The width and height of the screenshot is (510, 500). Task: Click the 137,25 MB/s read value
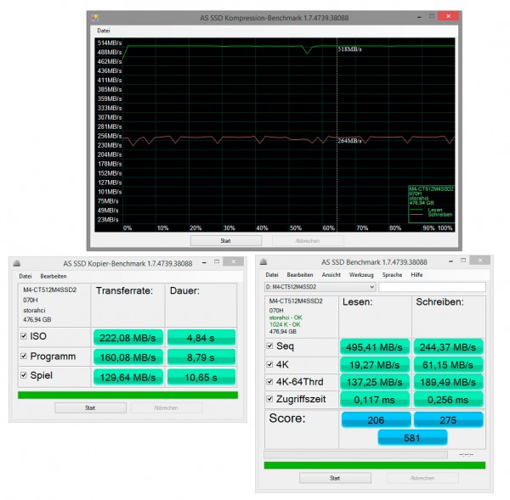[x=374, y=382]
